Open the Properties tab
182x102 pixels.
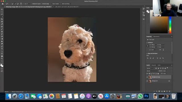point(149,37)
